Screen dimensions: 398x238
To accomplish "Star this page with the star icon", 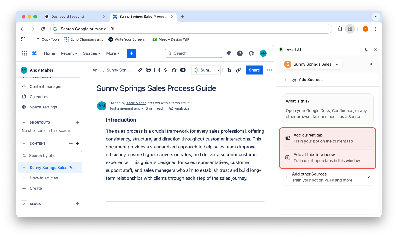I will point(174,70).
